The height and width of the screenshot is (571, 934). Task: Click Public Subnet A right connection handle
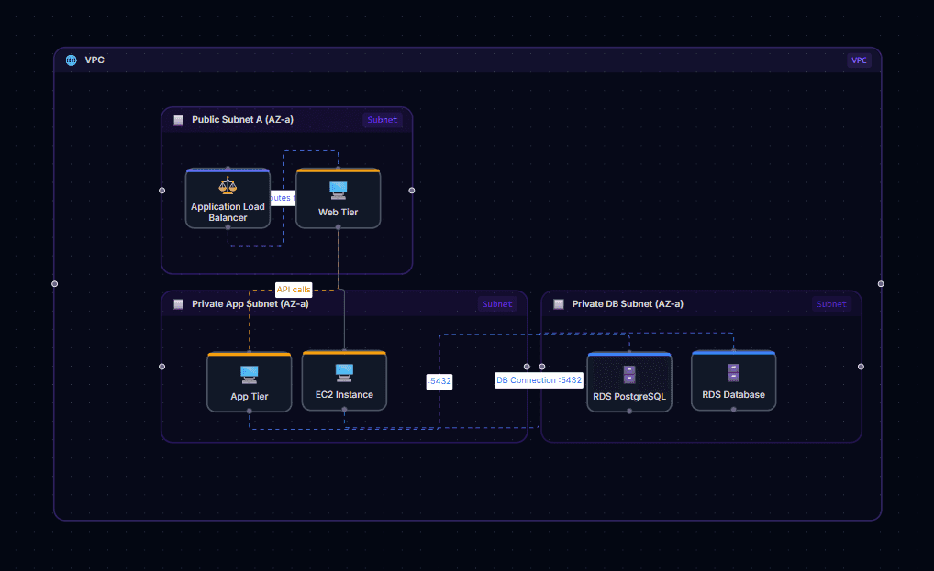[x=412, y=191]
